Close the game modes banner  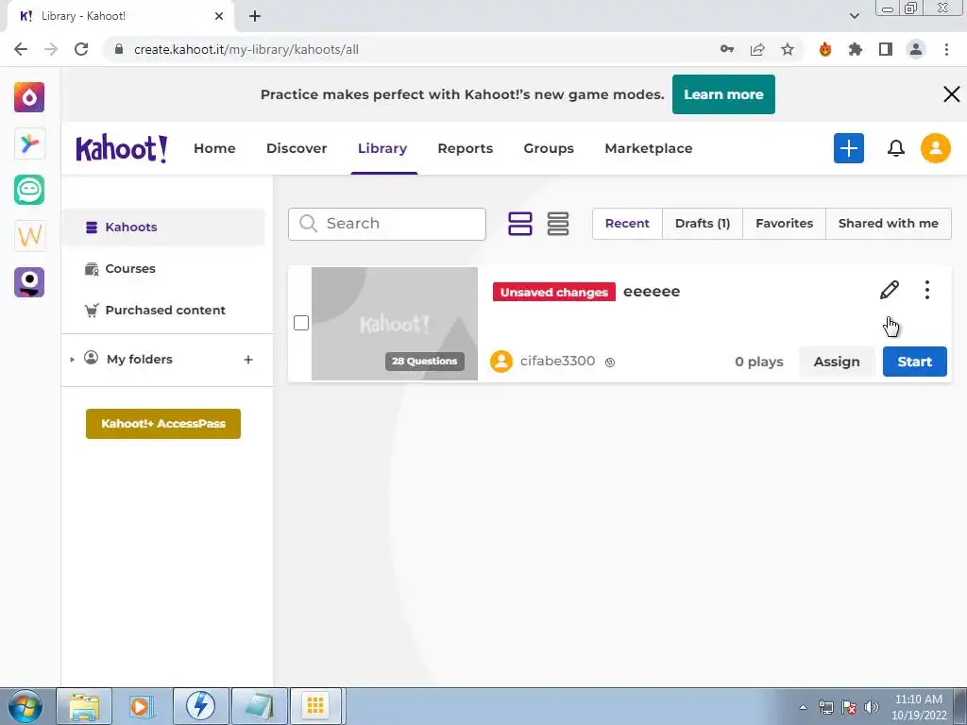click(x=952, y=94)
